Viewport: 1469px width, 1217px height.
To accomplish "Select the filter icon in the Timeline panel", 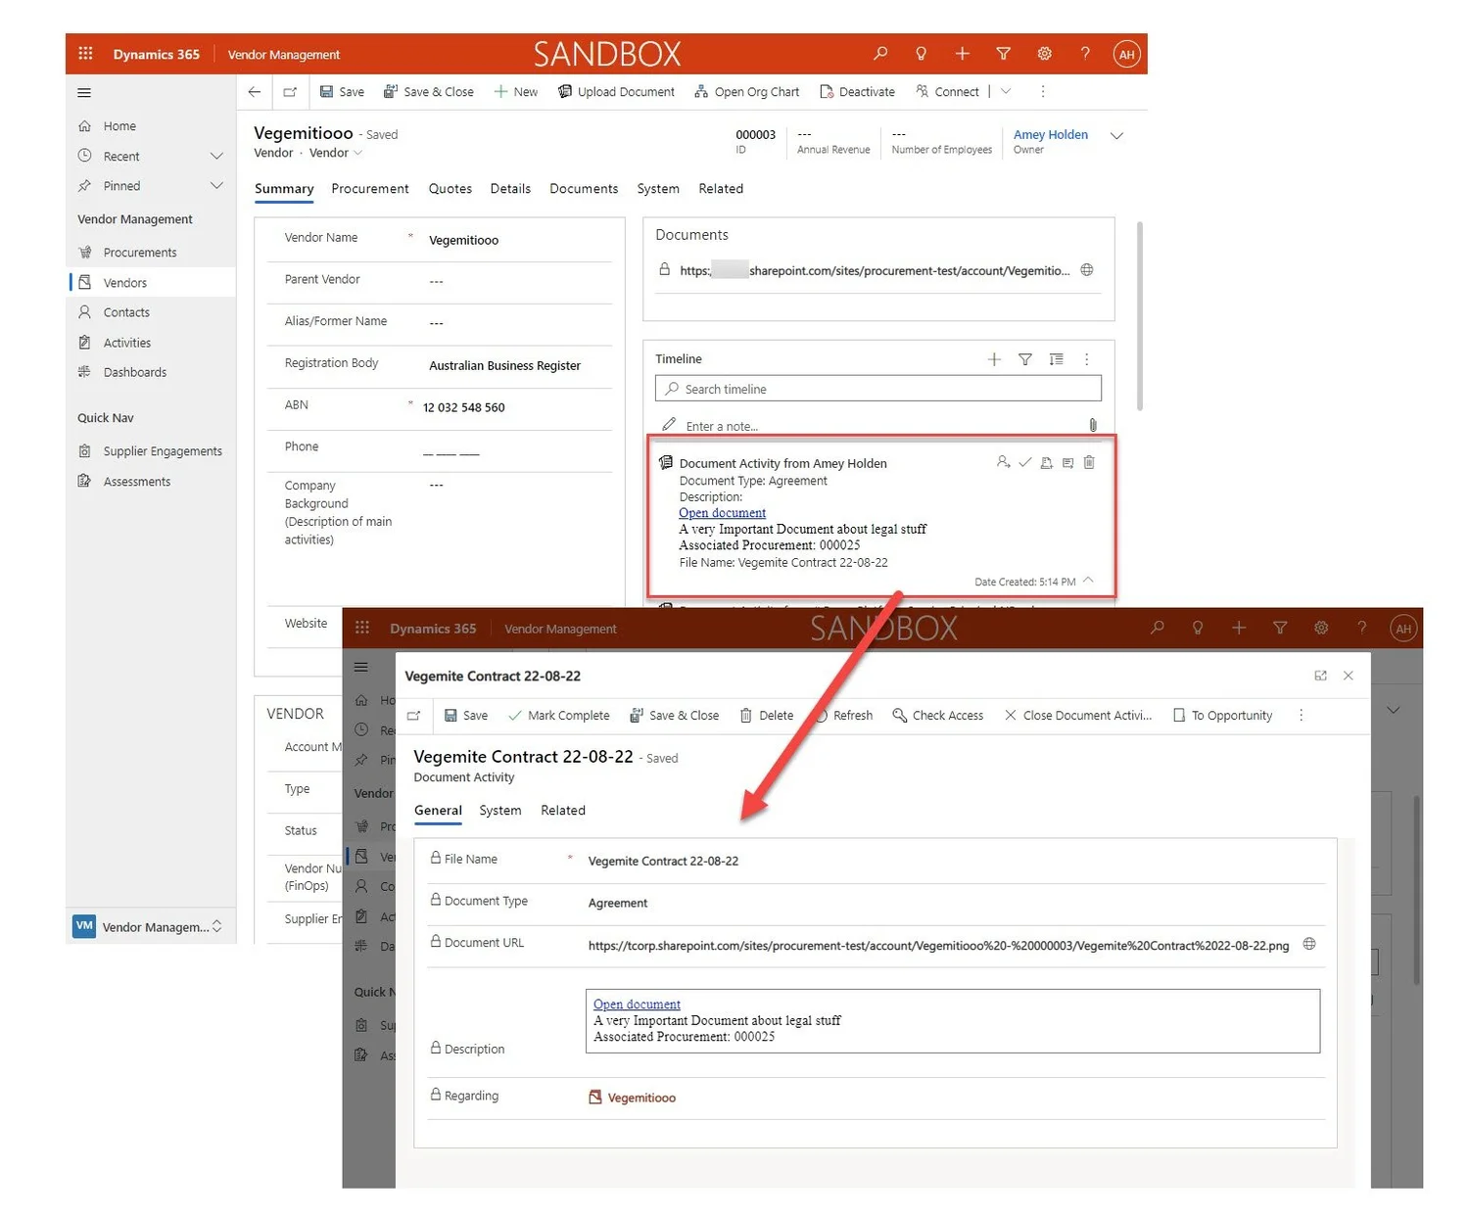I will pos(1024,359).
